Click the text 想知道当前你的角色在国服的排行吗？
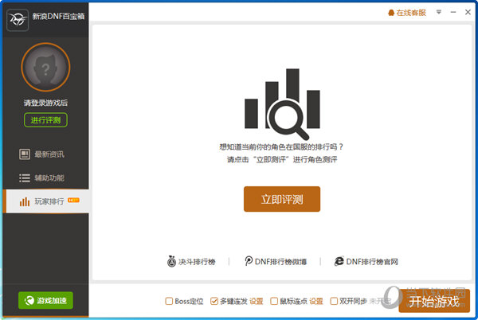 point(281,147)
